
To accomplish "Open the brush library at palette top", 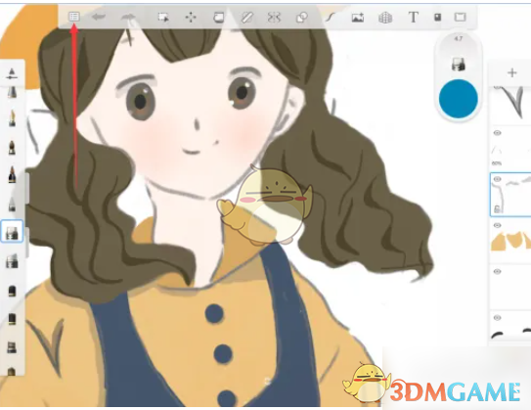I will (x=12, y=73).
